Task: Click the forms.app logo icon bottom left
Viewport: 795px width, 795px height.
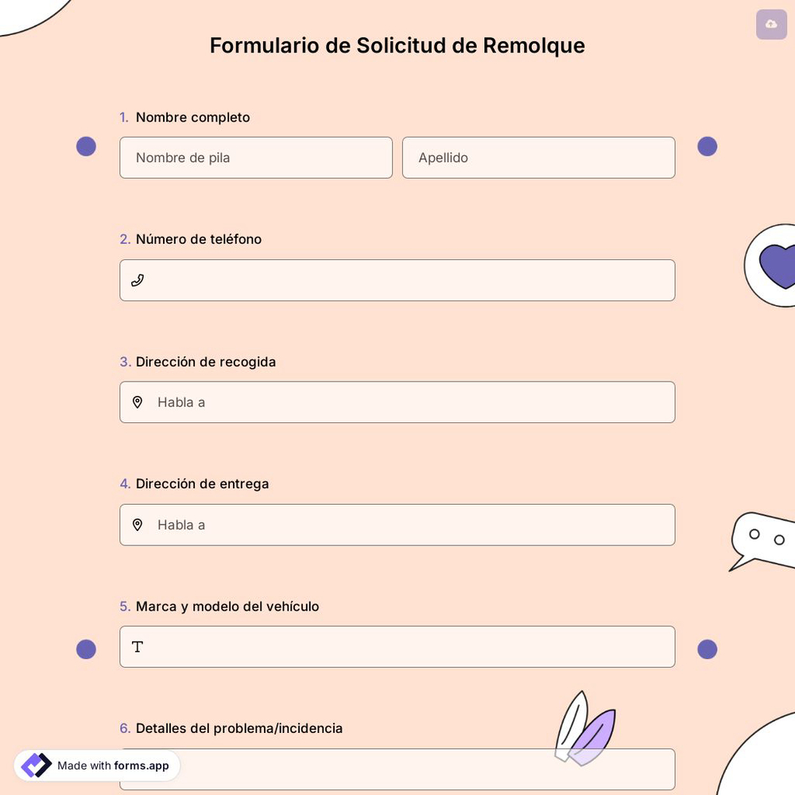Action: pyautogui.click(x=36, y=765)
